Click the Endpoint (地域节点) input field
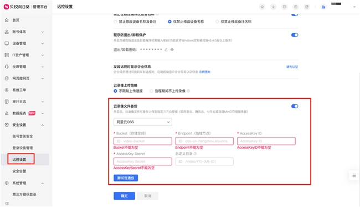This screenshot has height=207, width=360. 204,141
